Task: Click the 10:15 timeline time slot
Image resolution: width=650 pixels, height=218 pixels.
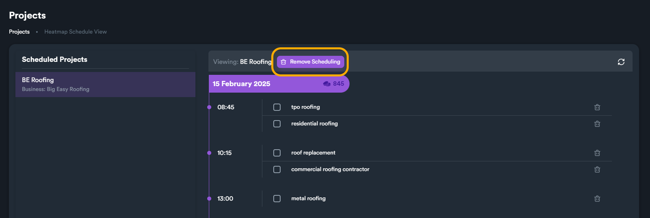Action: point(224,153)
